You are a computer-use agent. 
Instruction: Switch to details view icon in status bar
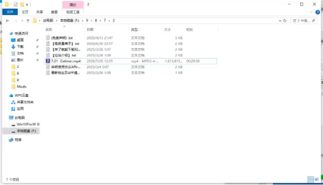click(311, 179)
